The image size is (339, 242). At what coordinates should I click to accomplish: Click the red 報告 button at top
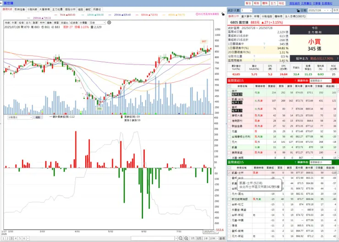coord(257,4)
